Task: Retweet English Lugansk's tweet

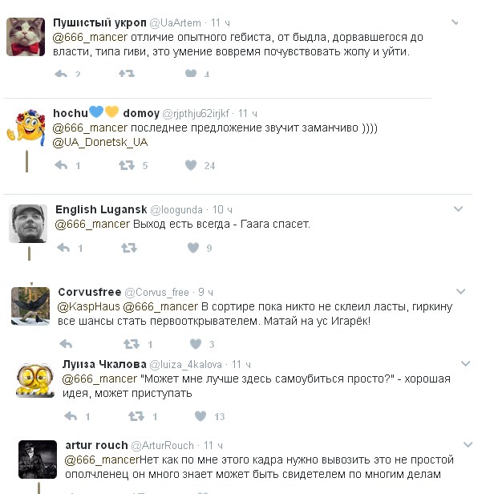Action: click(128, 249)
